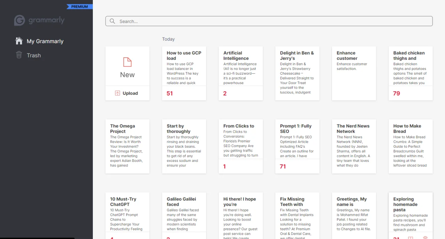This screenshot has width=445, height=239.
Task: Click the Grammarly logo in the sidebar
Action: (39, 20)
